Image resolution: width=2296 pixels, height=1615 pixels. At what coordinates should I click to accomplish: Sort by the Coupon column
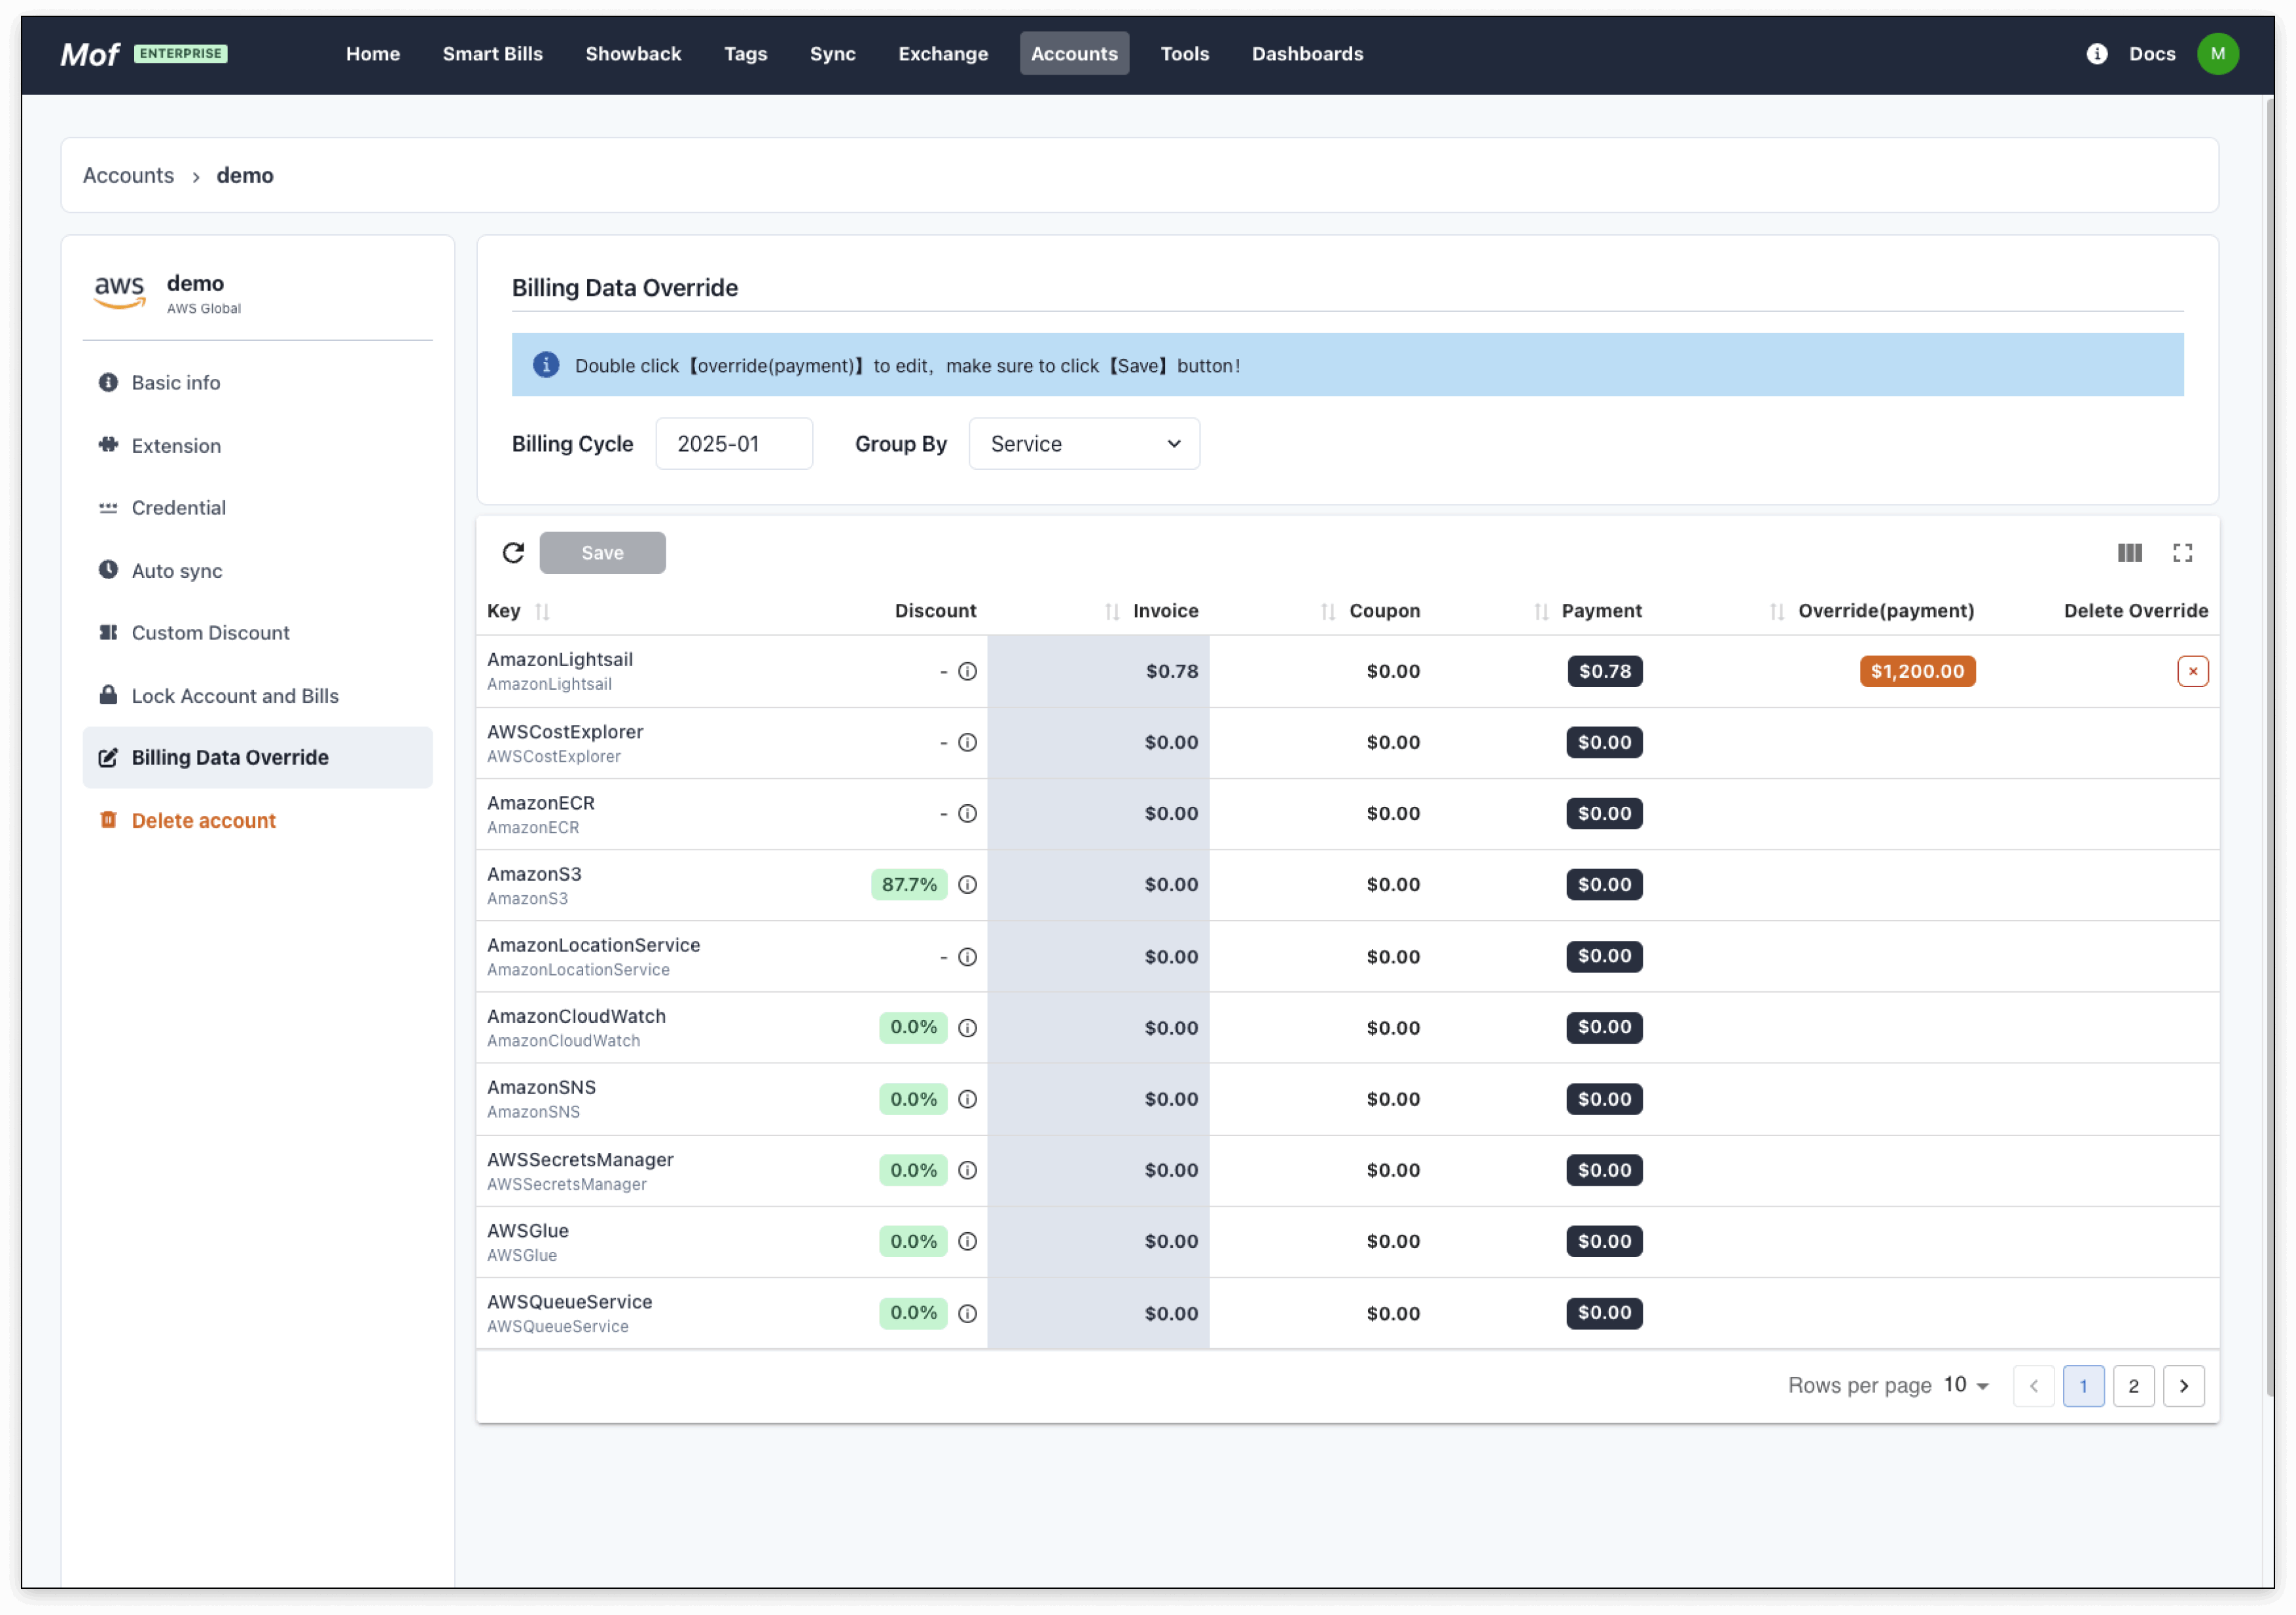click(x=1327, y=611)
